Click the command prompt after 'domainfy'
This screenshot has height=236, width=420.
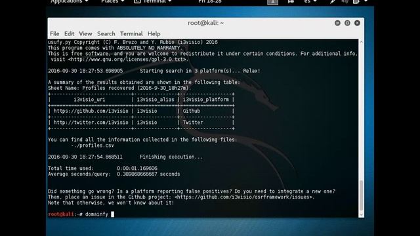(x=112, y=214)
